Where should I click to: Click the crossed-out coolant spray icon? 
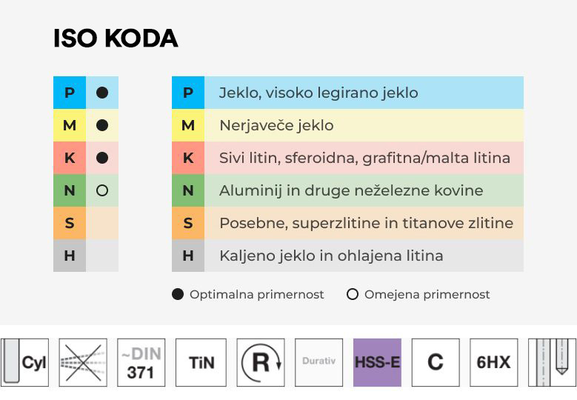click(x=83, y=362)
